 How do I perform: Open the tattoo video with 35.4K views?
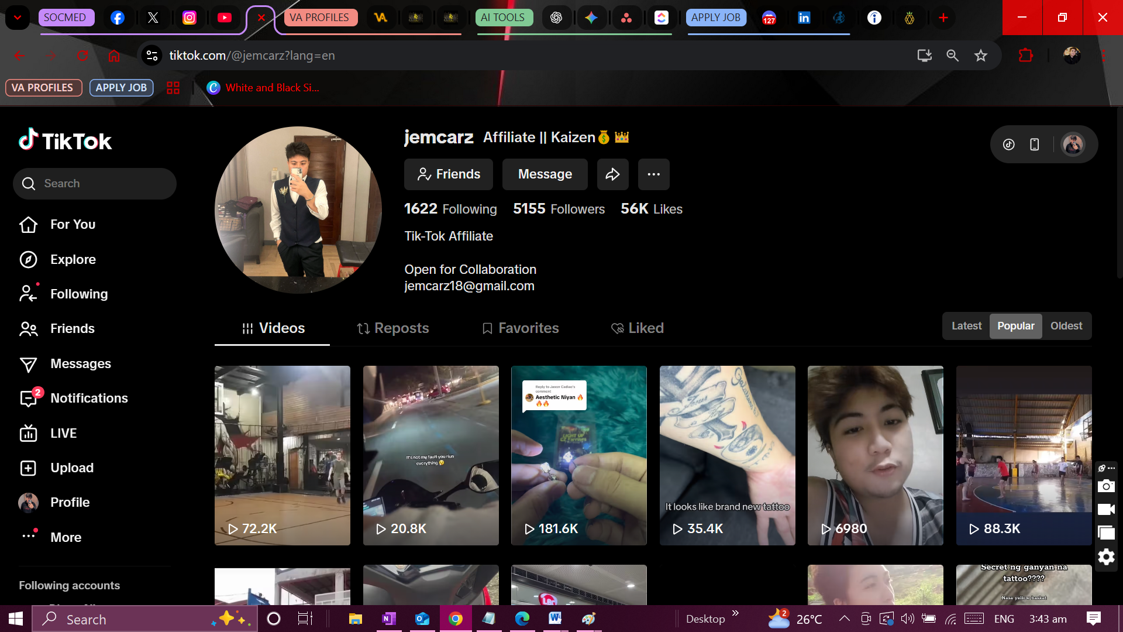click(727, 455)
